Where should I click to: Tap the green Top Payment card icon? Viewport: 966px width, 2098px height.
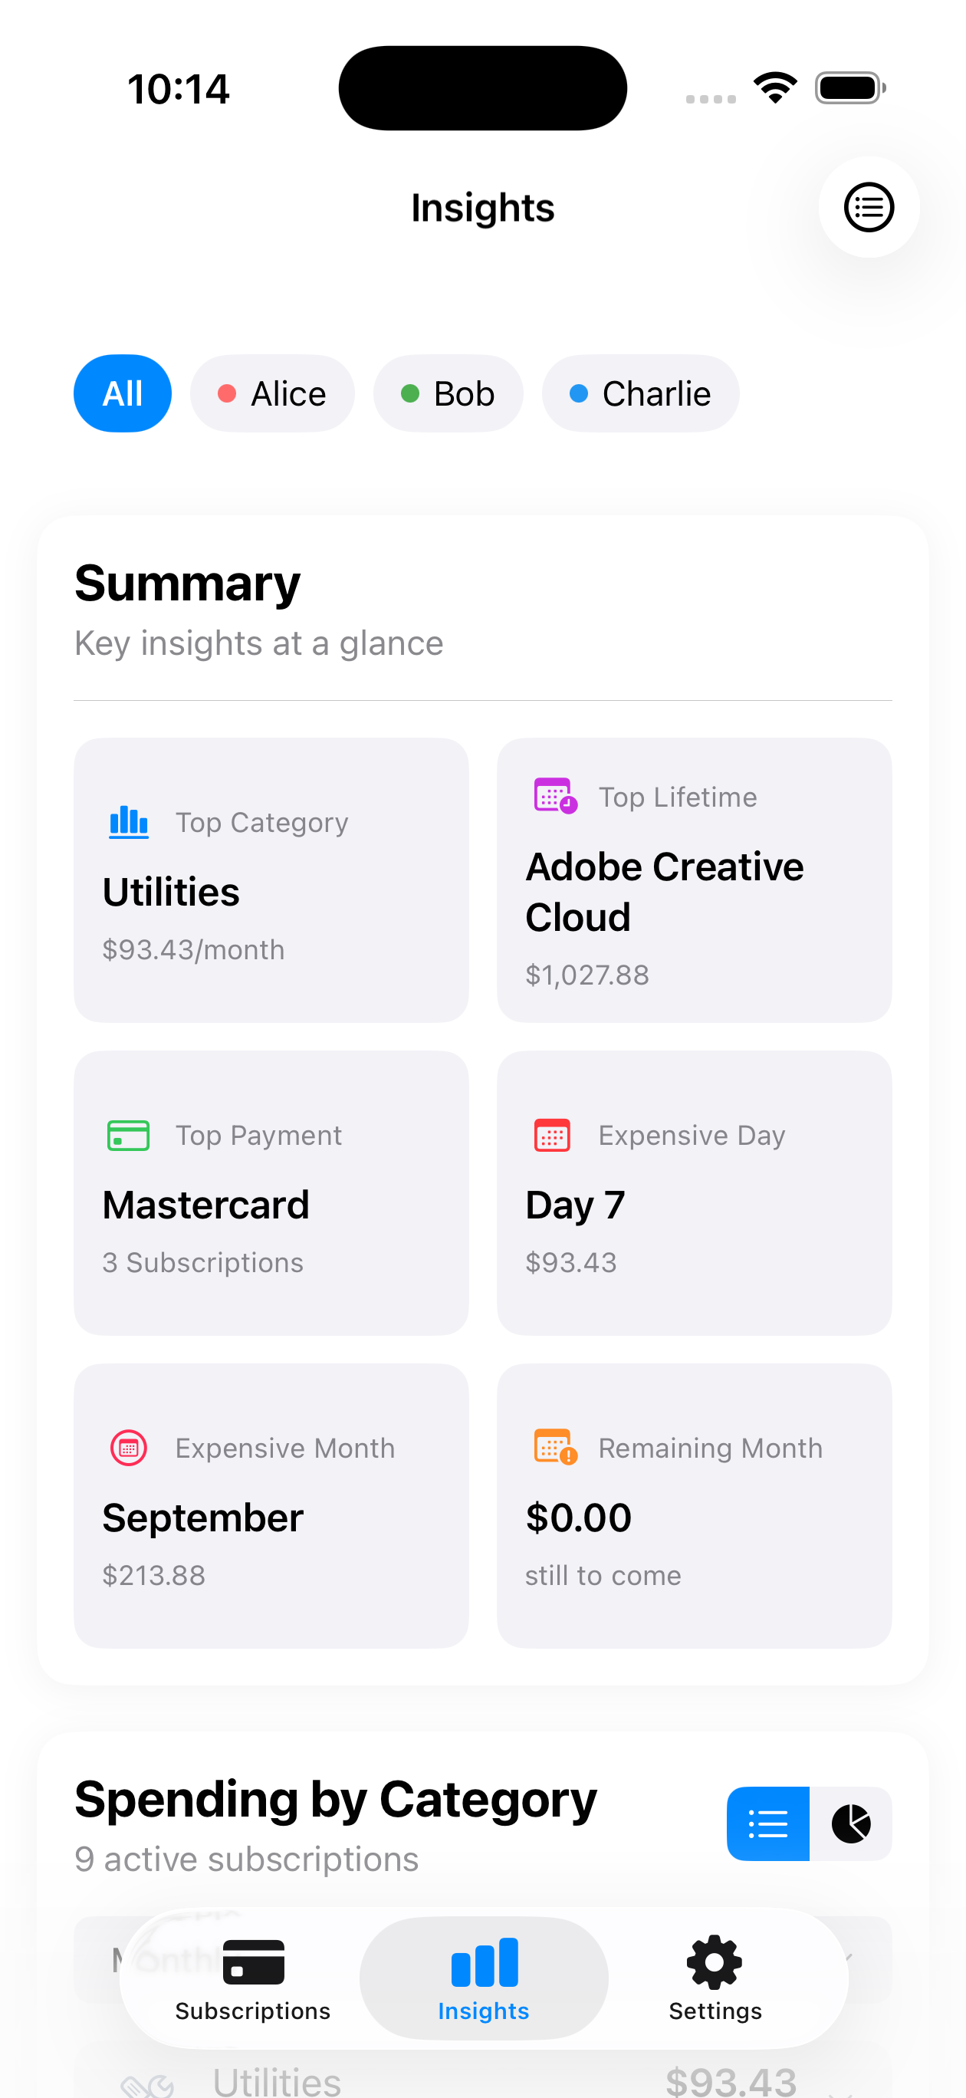129,1135
